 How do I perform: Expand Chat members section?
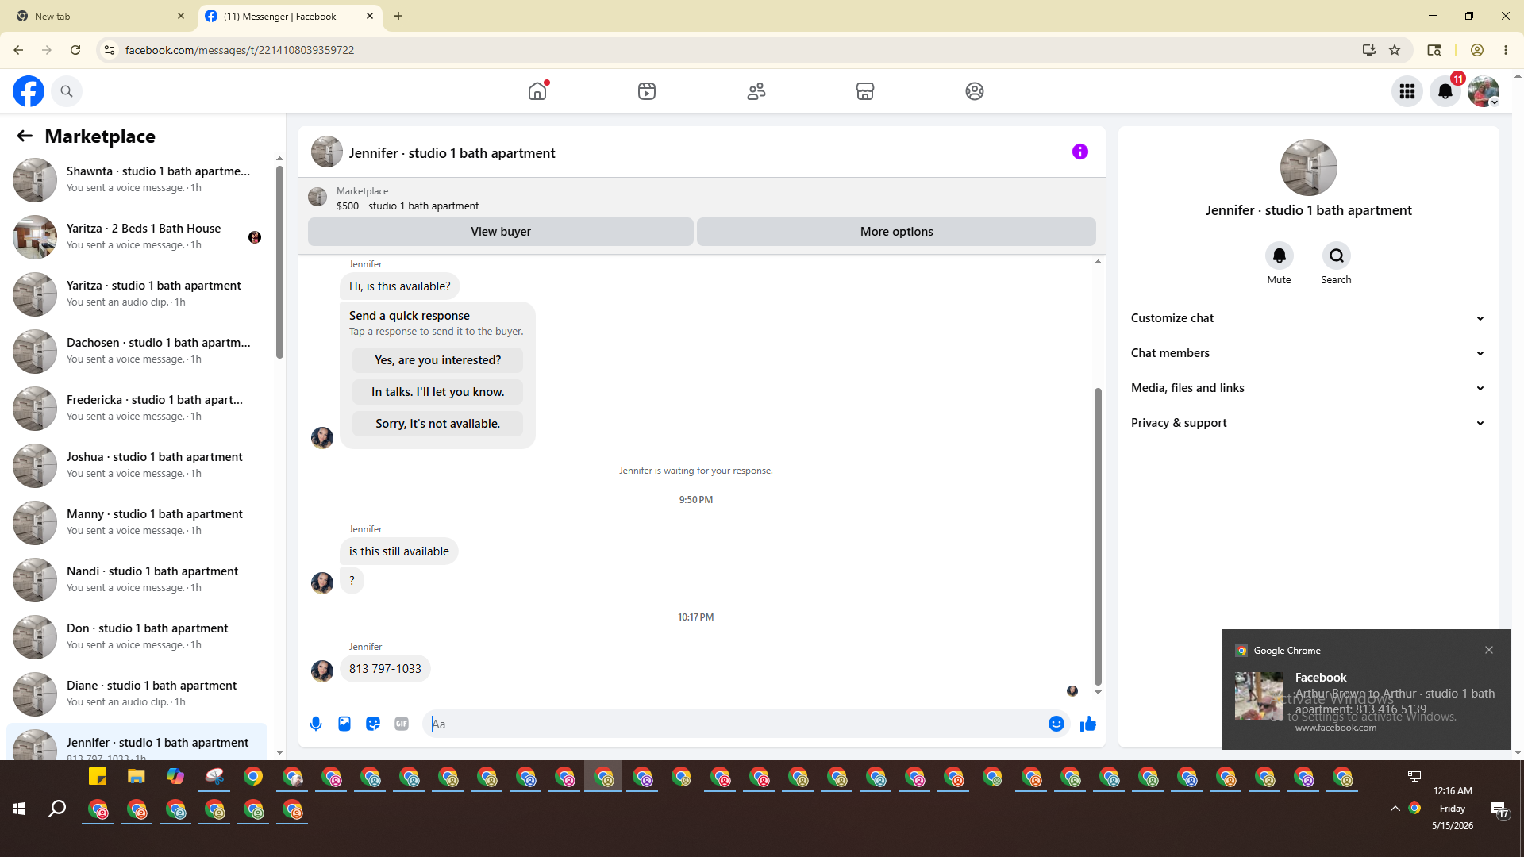pyautogui.click(x=1308, y=353)
